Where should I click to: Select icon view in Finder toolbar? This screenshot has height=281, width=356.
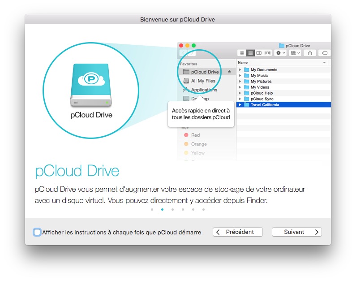pyautogui.click(x=242, y=53)
